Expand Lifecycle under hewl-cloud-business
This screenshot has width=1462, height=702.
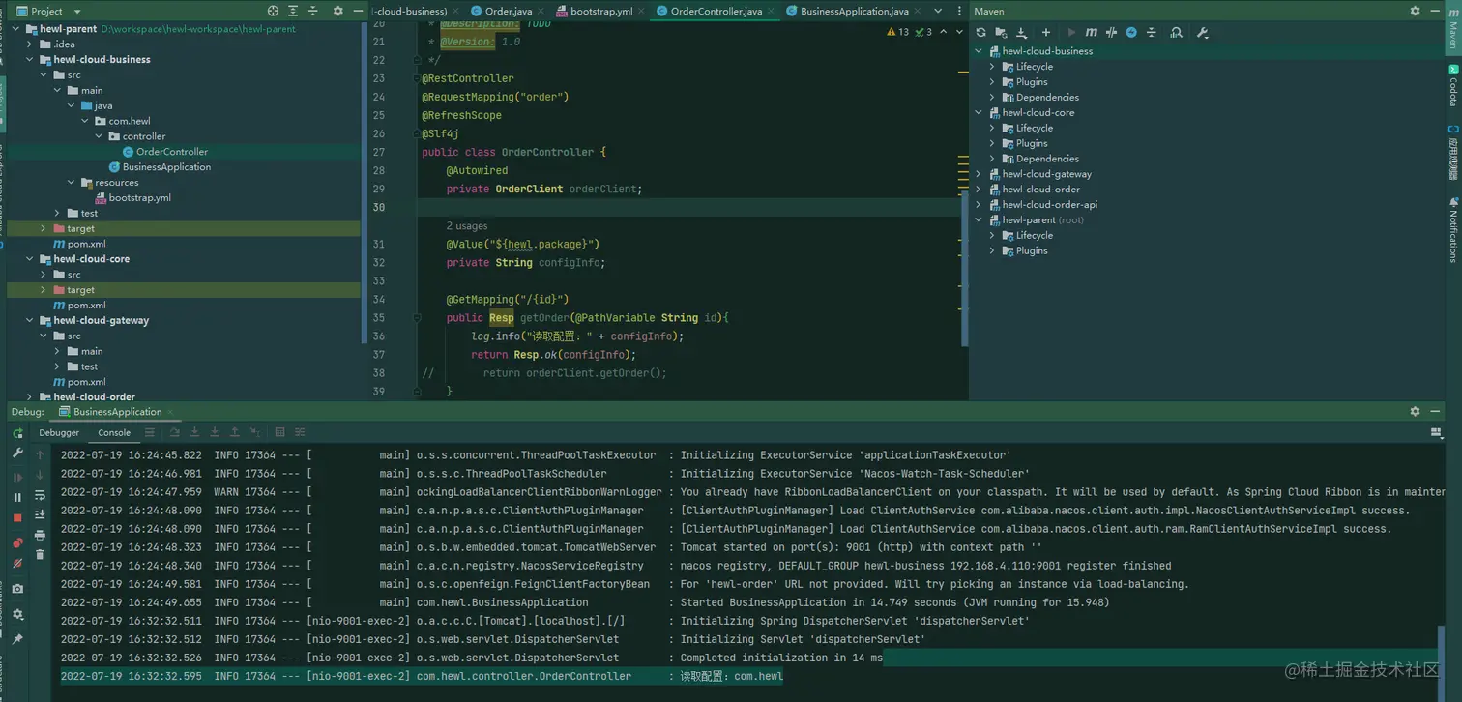(993, 67)
